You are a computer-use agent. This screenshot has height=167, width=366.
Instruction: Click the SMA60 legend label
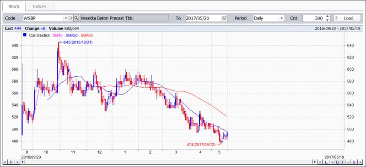(x=87, y=36)
